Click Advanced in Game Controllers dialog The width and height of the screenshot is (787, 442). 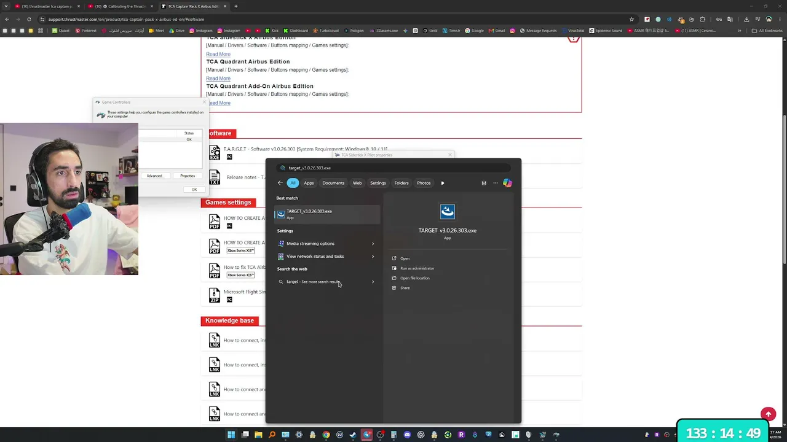155,176
